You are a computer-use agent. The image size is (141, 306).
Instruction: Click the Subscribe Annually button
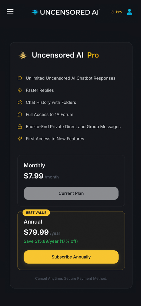pyautogui.click(x=71, y=257)
